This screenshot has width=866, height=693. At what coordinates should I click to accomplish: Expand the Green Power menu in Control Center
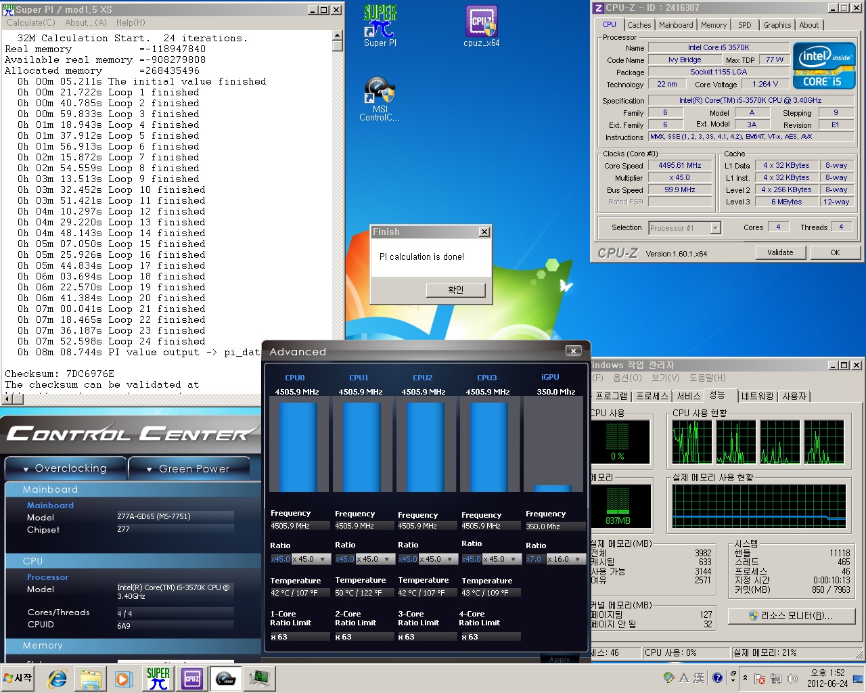click(189, 468)
